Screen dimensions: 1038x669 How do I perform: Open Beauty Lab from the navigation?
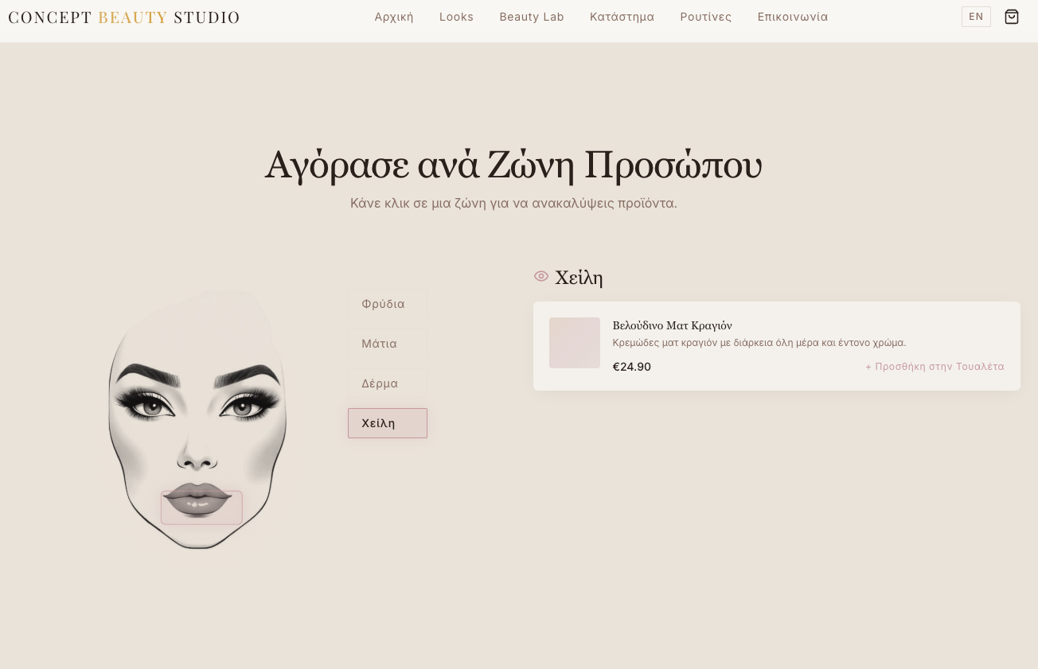coord(532,17)
